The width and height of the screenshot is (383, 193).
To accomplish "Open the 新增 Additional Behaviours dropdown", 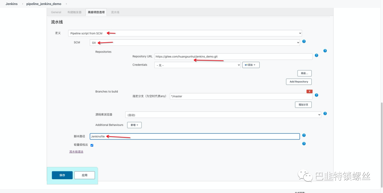I will 134,125.
